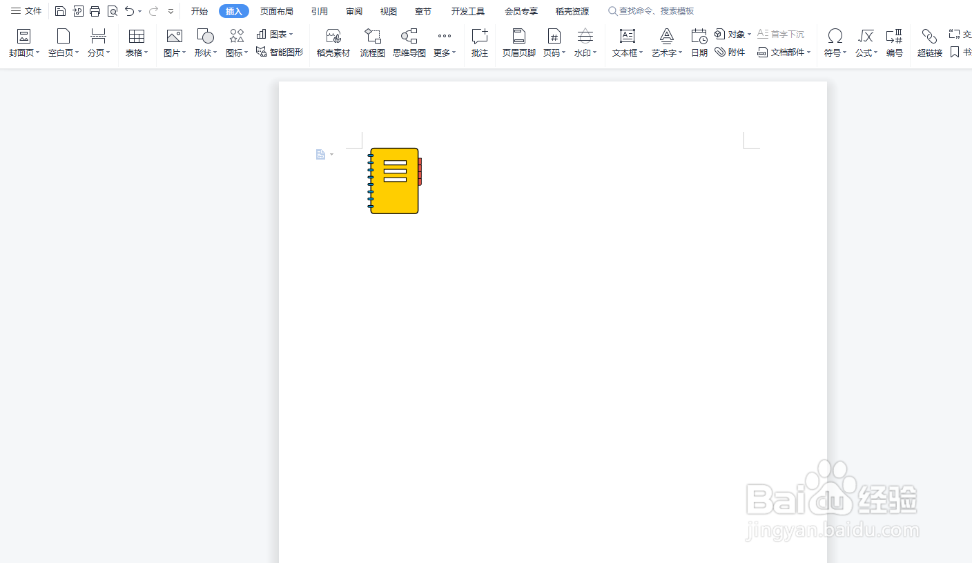This screenshot has height=563, width=972.
Task: Insert a chart (图表)
Action: pyautogui.click(x=275, y=34)
